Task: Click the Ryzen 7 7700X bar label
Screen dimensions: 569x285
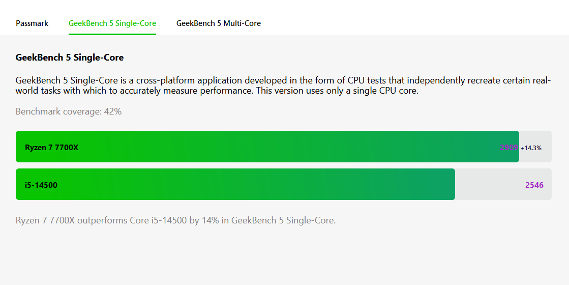Action: click(51, 148)
